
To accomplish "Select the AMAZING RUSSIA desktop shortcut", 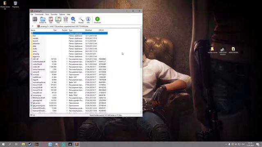I will 223,51.
